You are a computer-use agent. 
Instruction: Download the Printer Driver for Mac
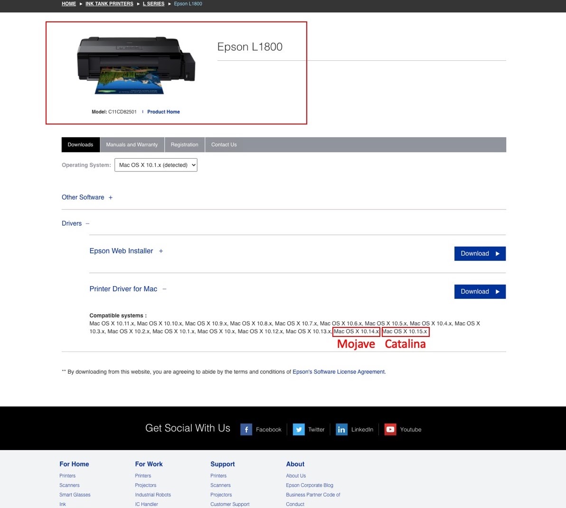pos(480,291)
